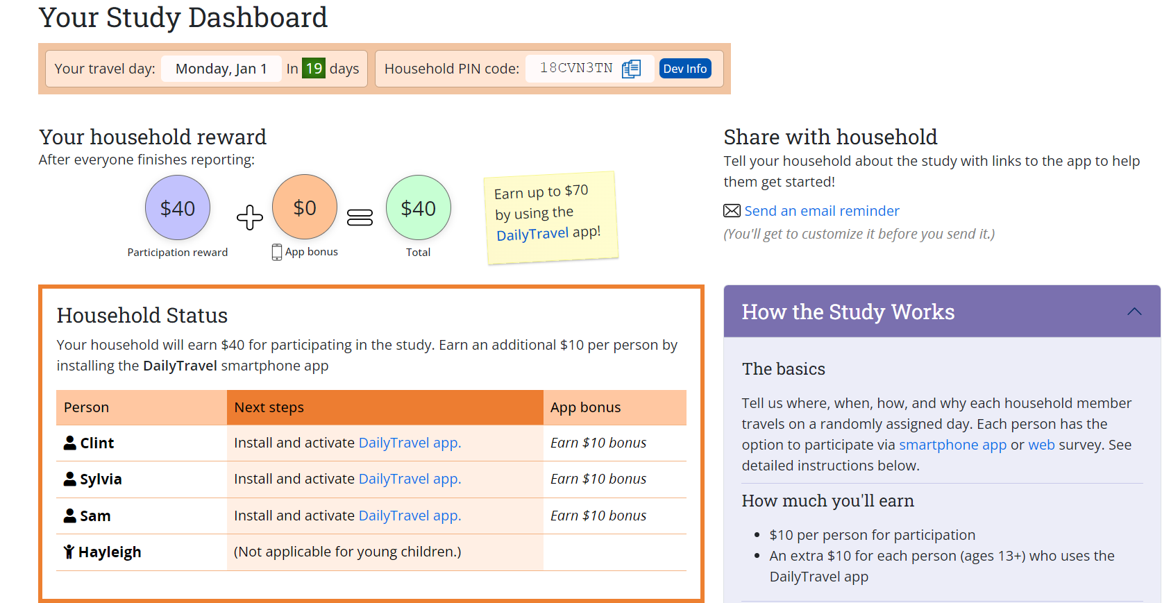Click the person icon beside Sam
This screenshot has width=1162, height=603.
pyautogui.click(x=70, y=516)
